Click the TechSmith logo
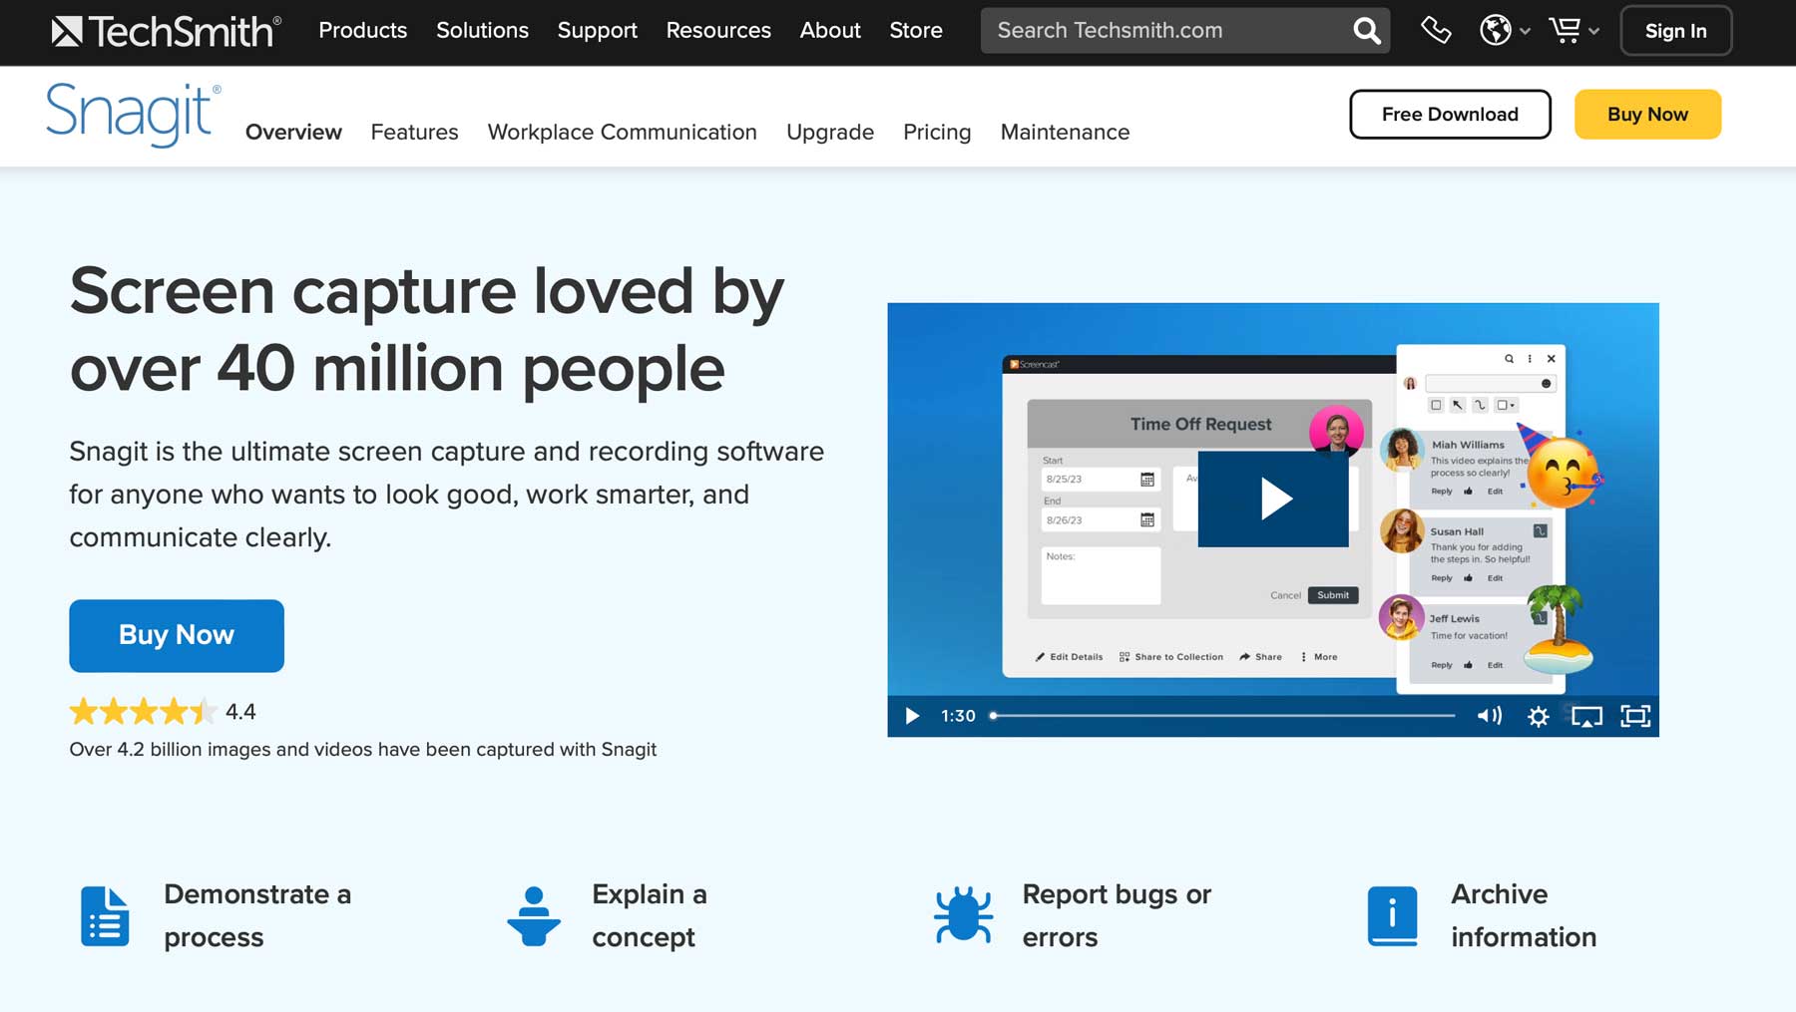Image resolution: width=1796 pixels, height=1012 pixels. [x=166, y=32]
